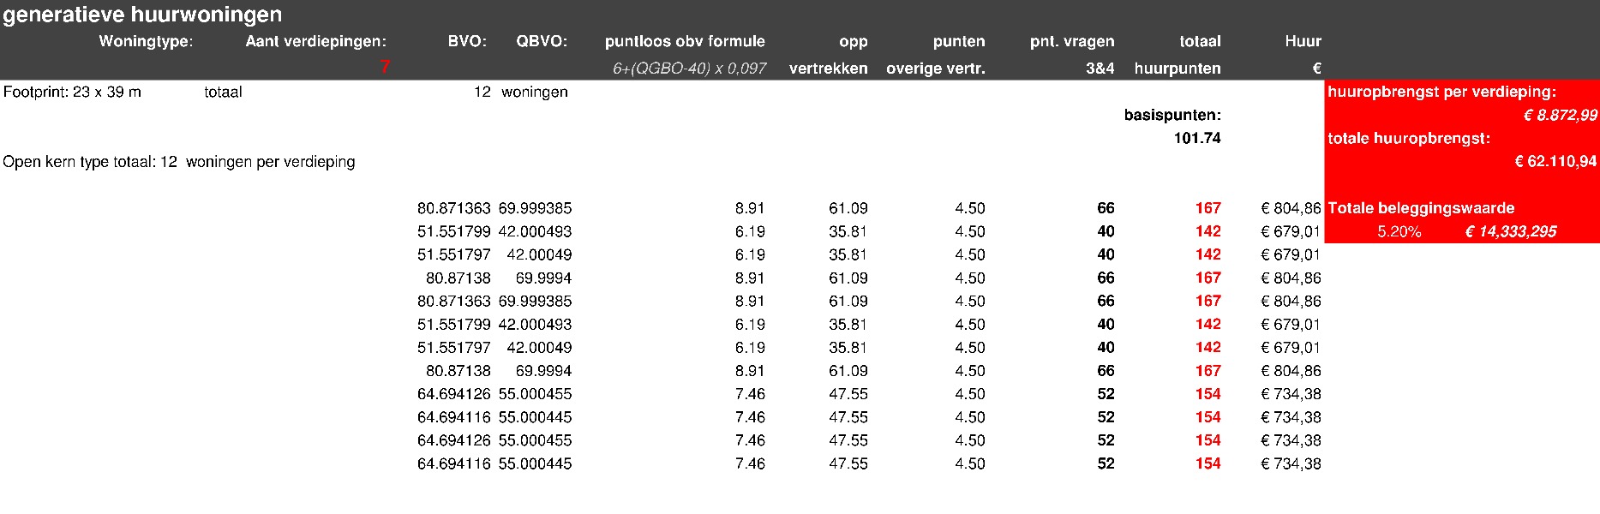This screenshot has height=514, width=1600.
Task: Click the € 8.872,99 huuropbrengst per verdieping value
Action: click(x=1560, y=116)
